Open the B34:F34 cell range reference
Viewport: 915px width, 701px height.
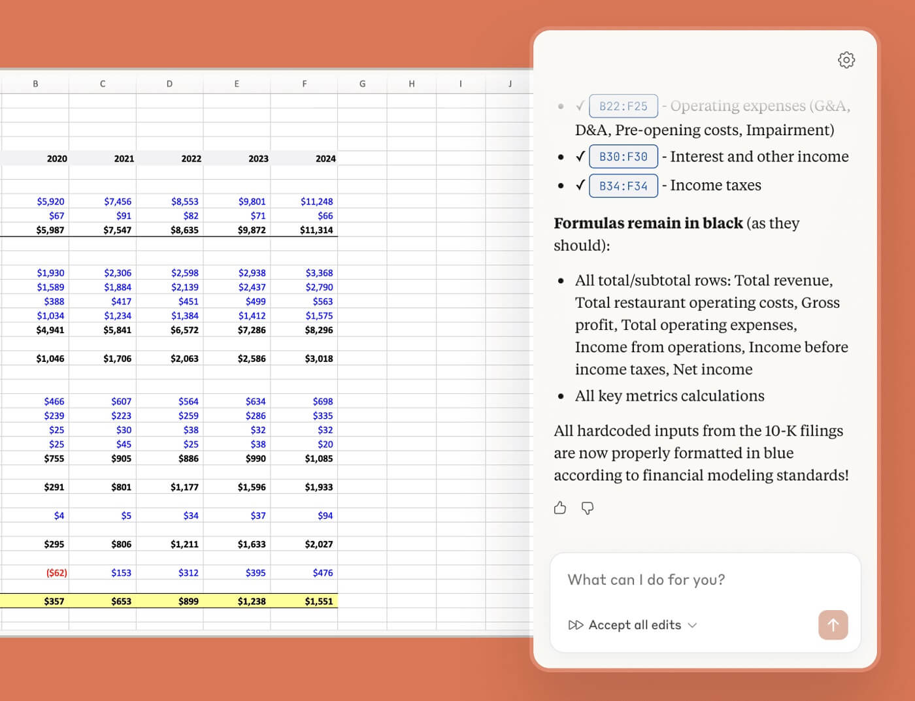tap(623, 186)
